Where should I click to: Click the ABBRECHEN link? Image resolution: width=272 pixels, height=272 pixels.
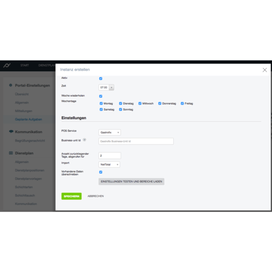pyautogui.click(x=96, y=196)
